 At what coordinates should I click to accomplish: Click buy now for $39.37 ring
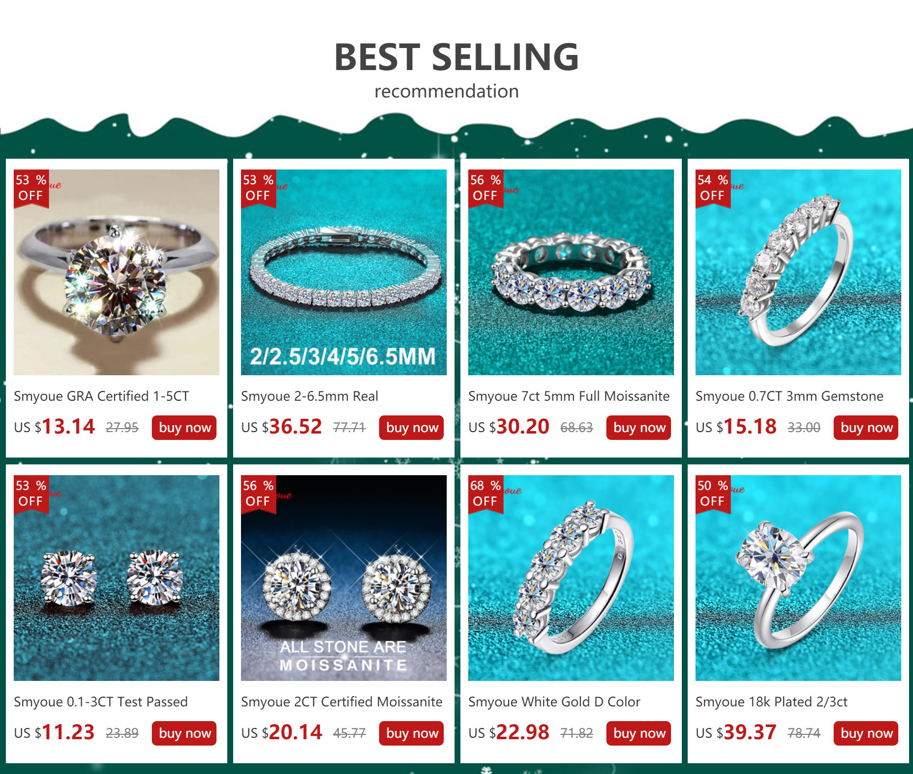pyautogui.click(x=866, y=733)
